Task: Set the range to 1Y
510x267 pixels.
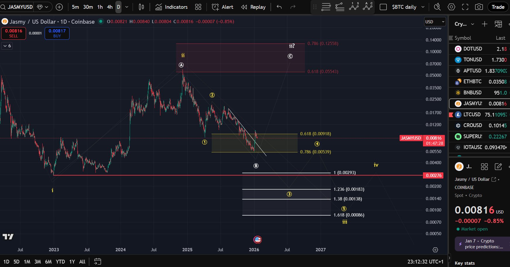Action: pyautogui.click(x=72, y=262)
